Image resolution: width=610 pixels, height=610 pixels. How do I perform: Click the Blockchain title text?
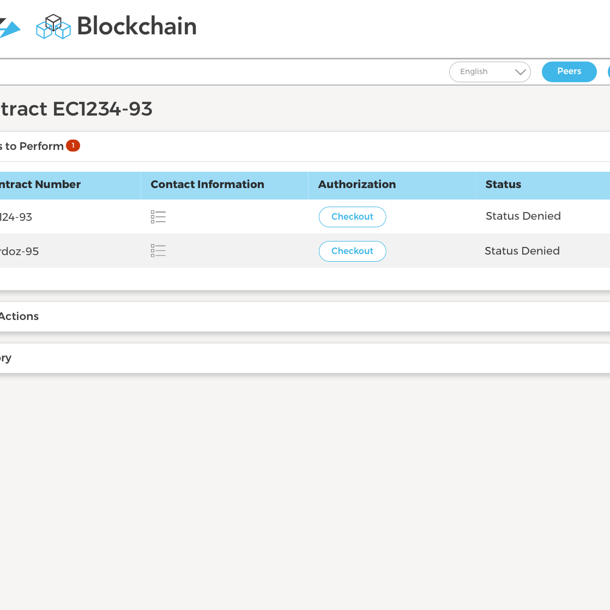click(137, 26)
